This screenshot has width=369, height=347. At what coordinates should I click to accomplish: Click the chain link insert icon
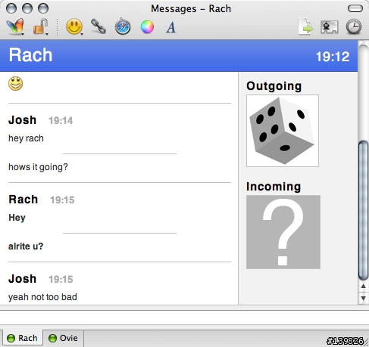coord(99,26)
